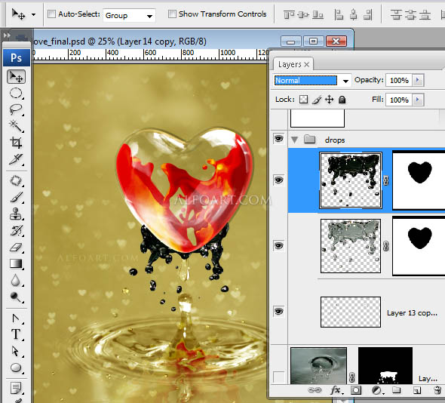Click the Add layer mask icon
The width and height of the screenshot is (445, 403).
(356, 390)
